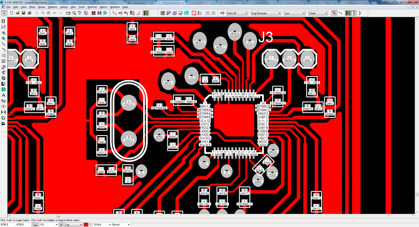The height and width of the screenshot is (227, 419).
Task: Open the Library menu
Action: [x=64, y=7]
